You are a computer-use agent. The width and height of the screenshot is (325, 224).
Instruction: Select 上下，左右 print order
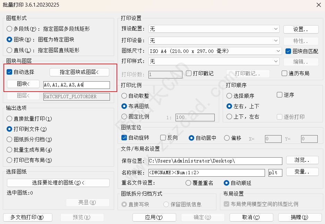click(229, 116)
